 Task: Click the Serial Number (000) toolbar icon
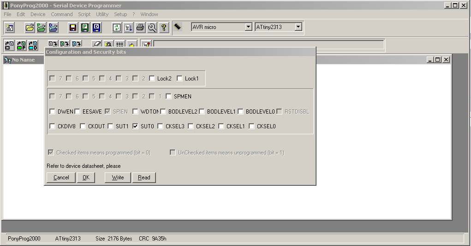(120, 44)
